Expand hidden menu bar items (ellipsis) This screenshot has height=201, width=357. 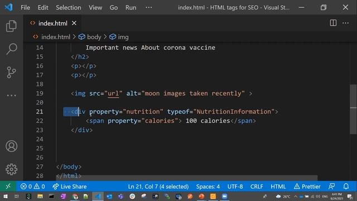tap(149, 7)
